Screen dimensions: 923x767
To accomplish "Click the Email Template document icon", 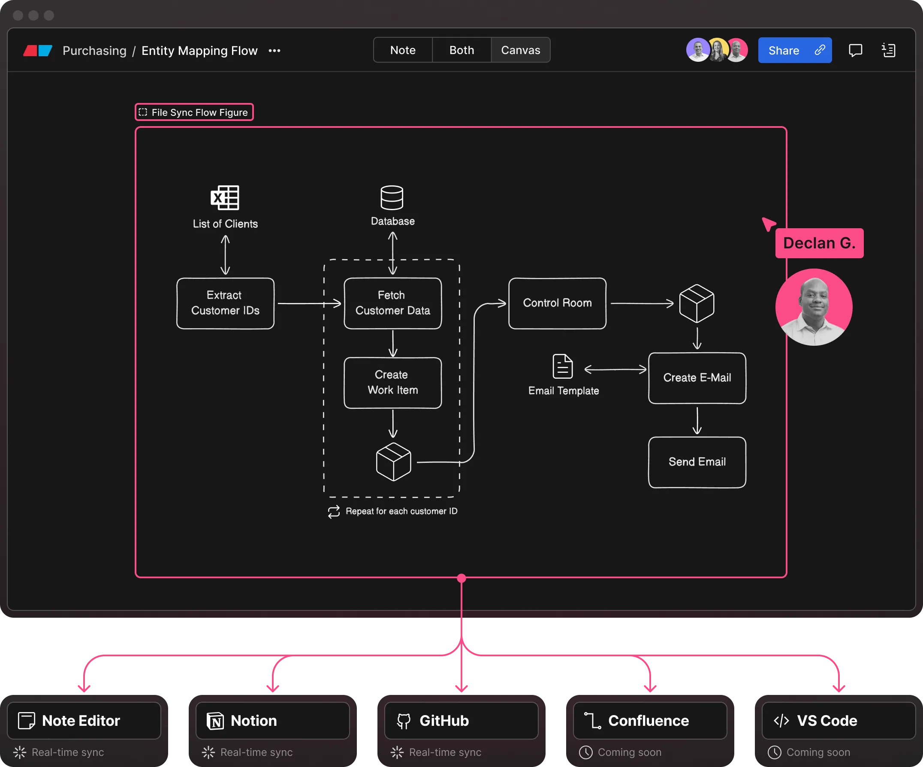I will pos(563,366).
